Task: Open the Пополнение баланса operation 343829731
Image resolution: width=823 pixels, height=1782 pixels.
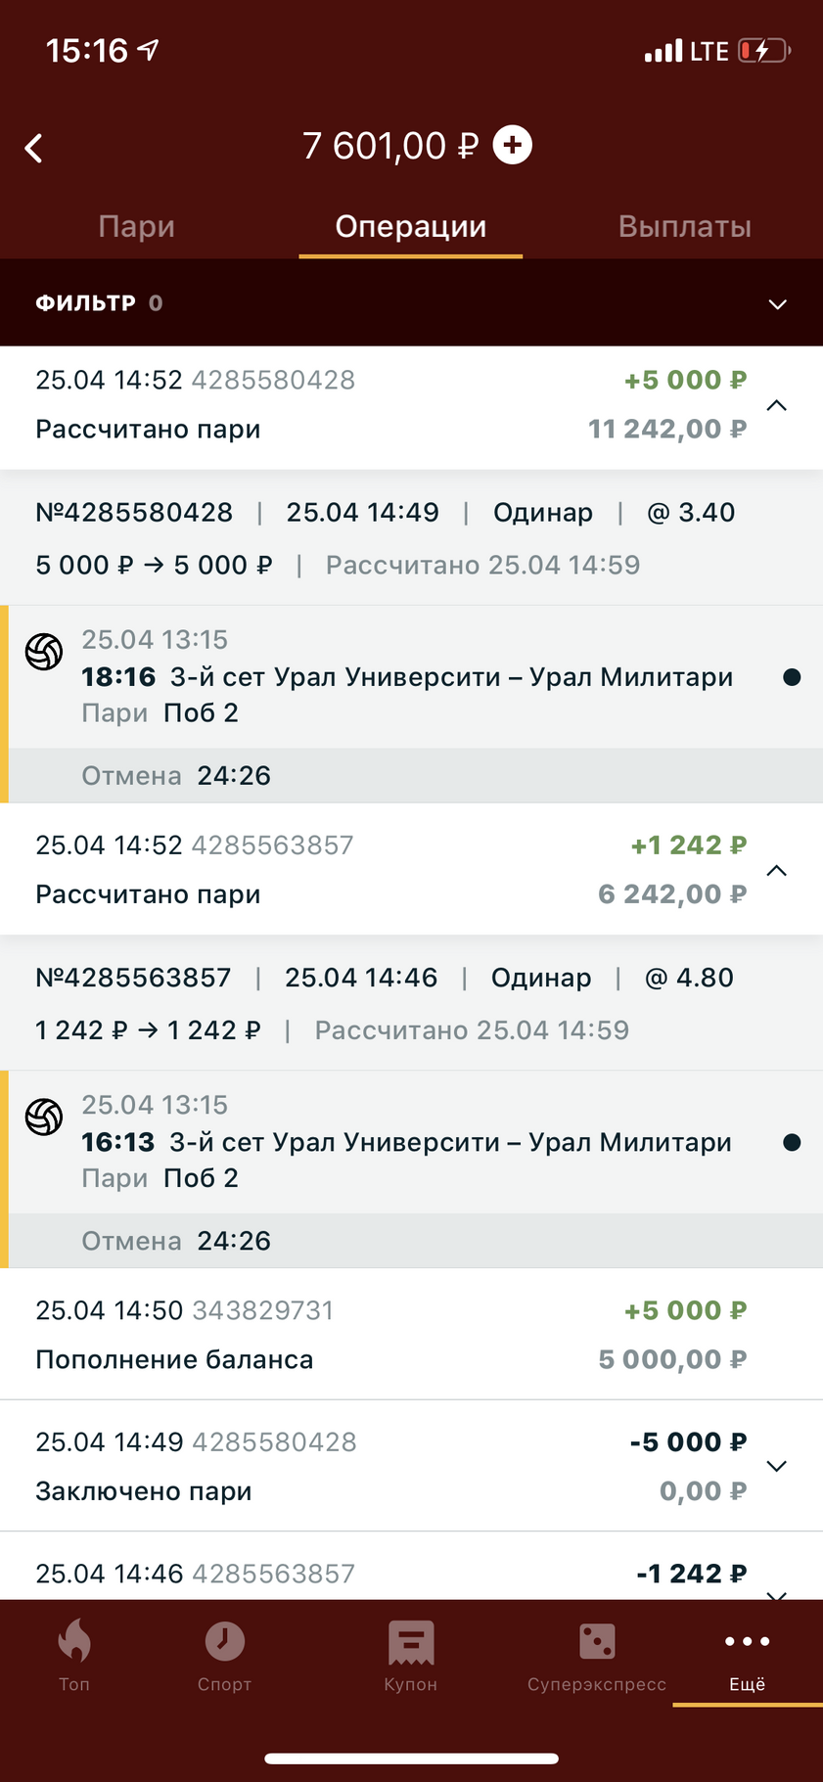Action: (411, 1334)
